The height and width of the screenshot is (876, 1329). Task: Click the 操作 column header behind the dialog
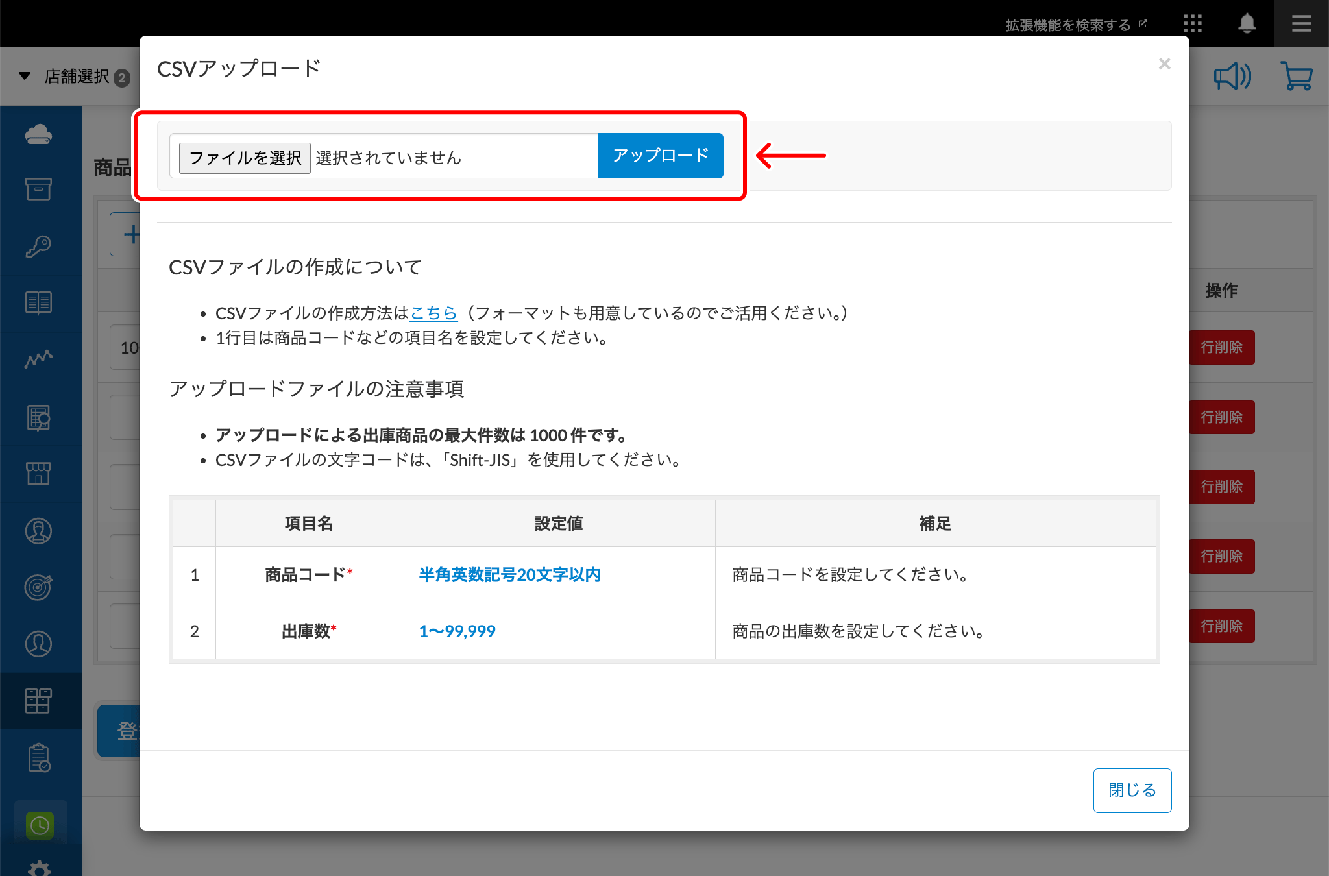[x=1221, y=291]
